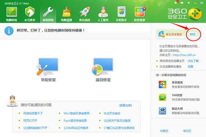Open 电脑体检 radar scan icon
Viewport: 206px width, 137px height.
pos(12,12)
